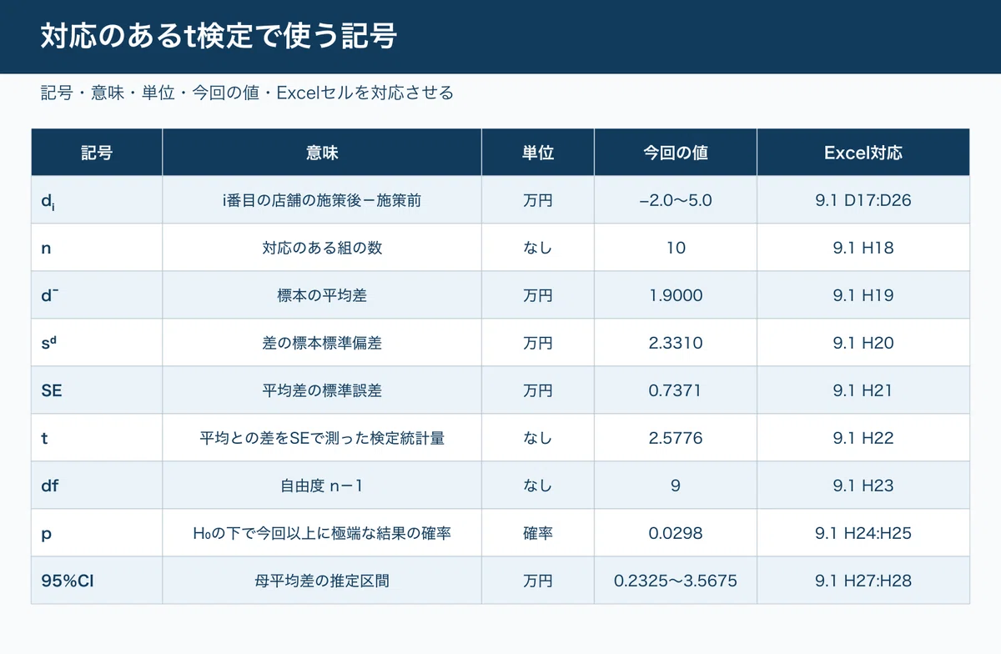Select the unit cell 確率

[x=538, y=532]
